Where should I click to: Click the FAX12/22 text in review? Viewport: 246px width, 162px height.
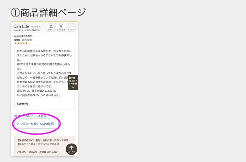coord(23,104)
